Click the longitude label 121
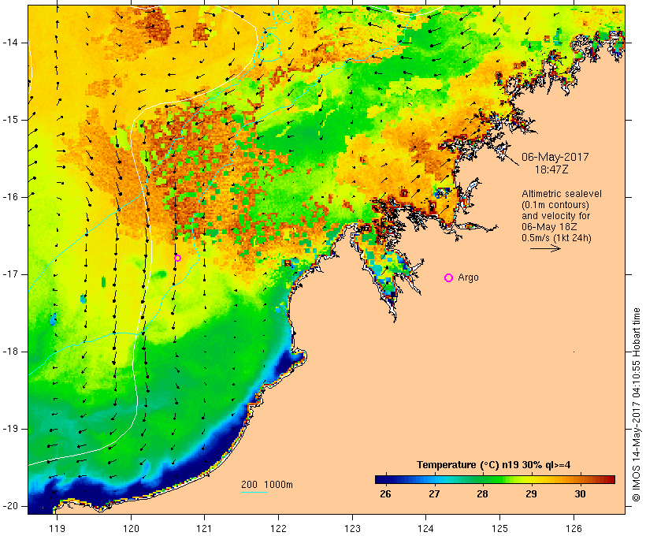The image size is (646, 536). (204, 528)
